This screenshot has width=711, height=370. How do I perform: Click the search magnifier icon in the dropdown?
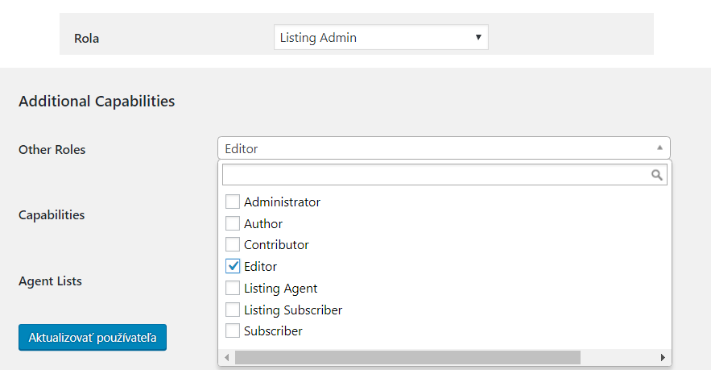click(656, 175)
